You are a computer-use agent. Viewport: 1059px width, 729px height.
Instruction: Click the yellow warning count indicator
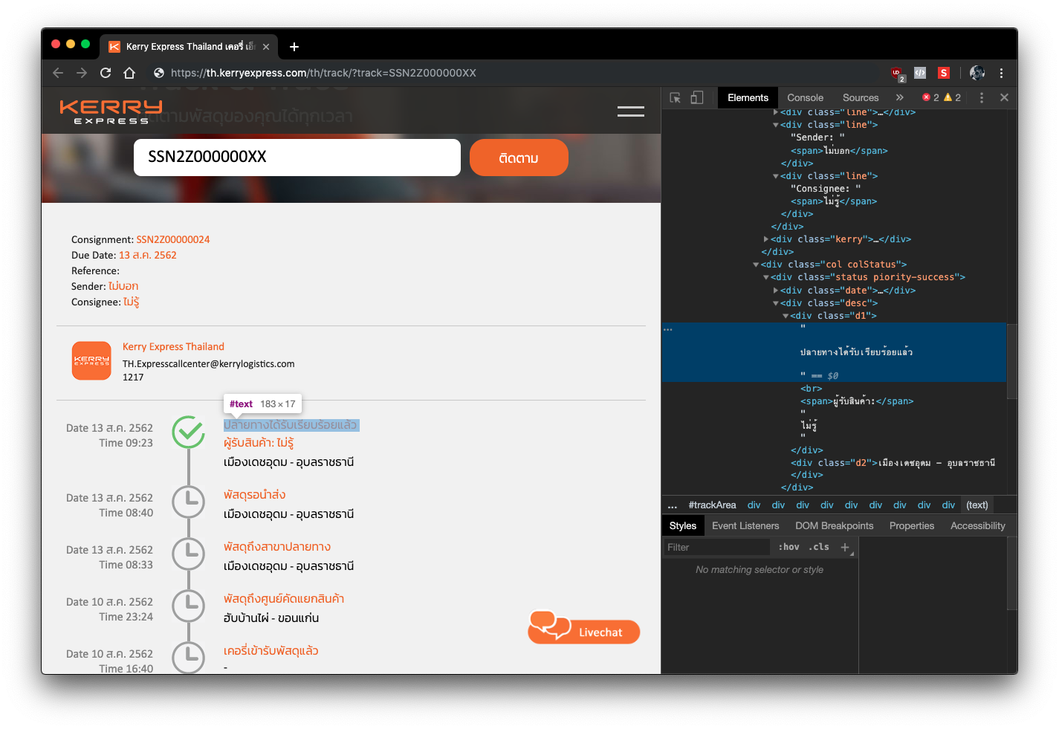pyautogui.click(x=953, y=97)
